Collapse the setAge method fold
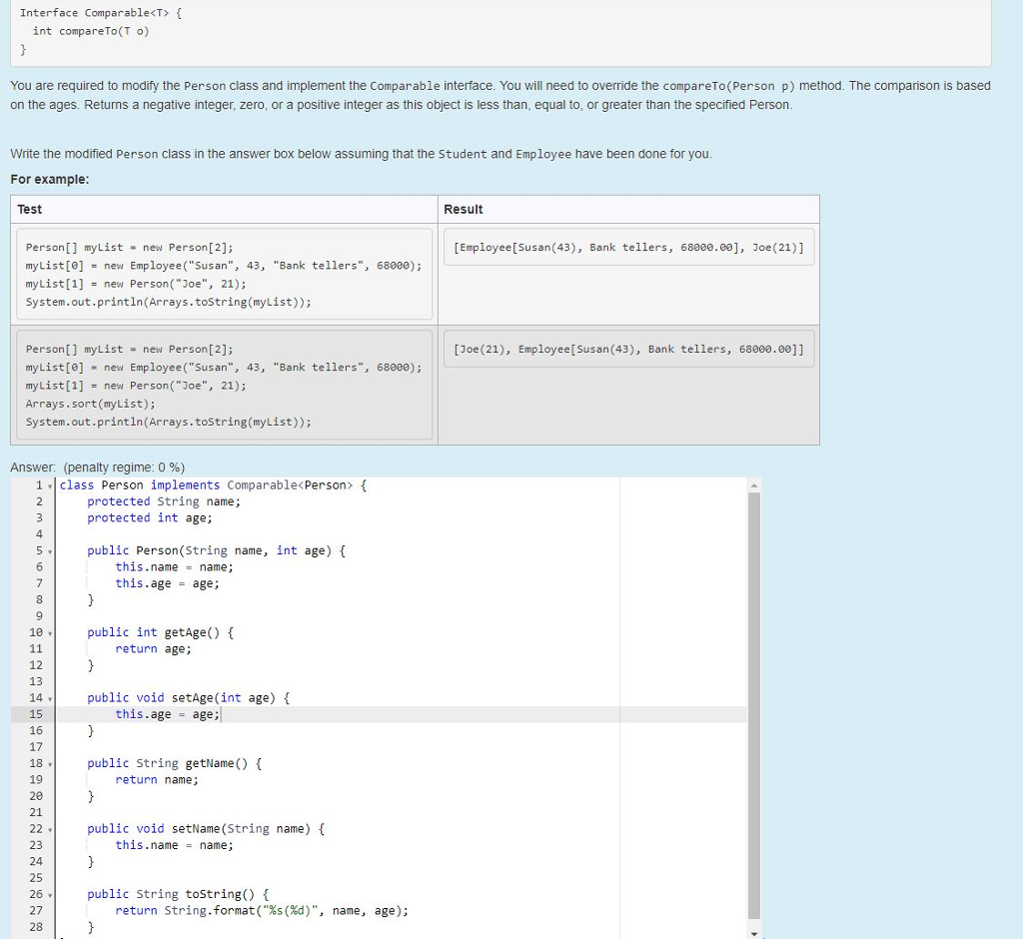This screenshot has height=939, width=1023. pyautogui.click(x=48, y=697)
